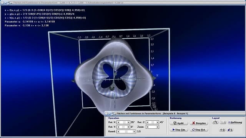Viewport: 246px width, 138px height.
Task: Increase Koord. with right arrow
Action: click(134, 131)
